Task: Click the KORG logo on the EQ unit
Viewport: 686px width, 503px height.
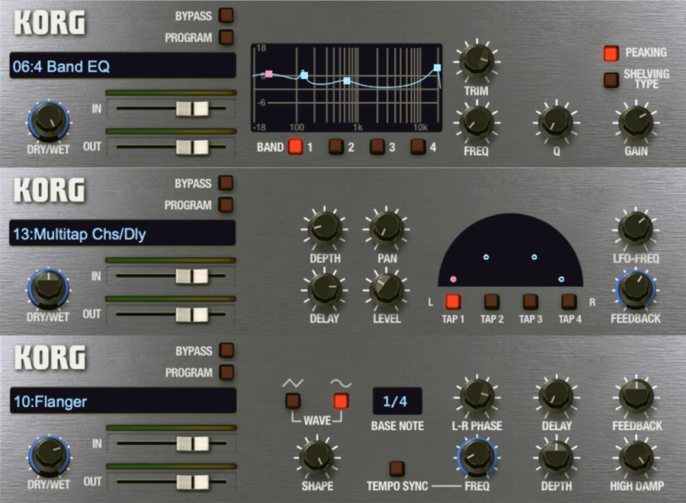Action: pos(50,23)
